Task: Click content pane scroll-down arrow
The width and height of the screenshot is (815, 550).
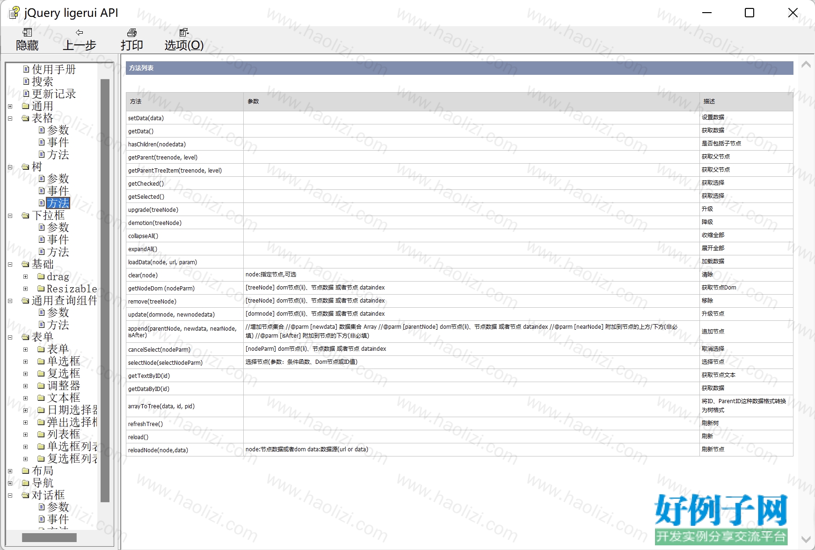Action: [x=806, y=539]
